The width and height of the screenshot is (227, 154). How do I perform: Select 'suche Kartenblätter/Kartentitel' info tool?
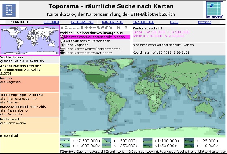pos(87,53)
